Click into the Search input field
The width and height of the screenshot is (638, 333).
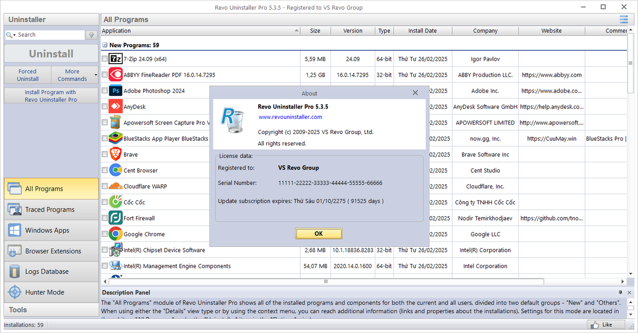pyautogui.click(x=50, y=35)
